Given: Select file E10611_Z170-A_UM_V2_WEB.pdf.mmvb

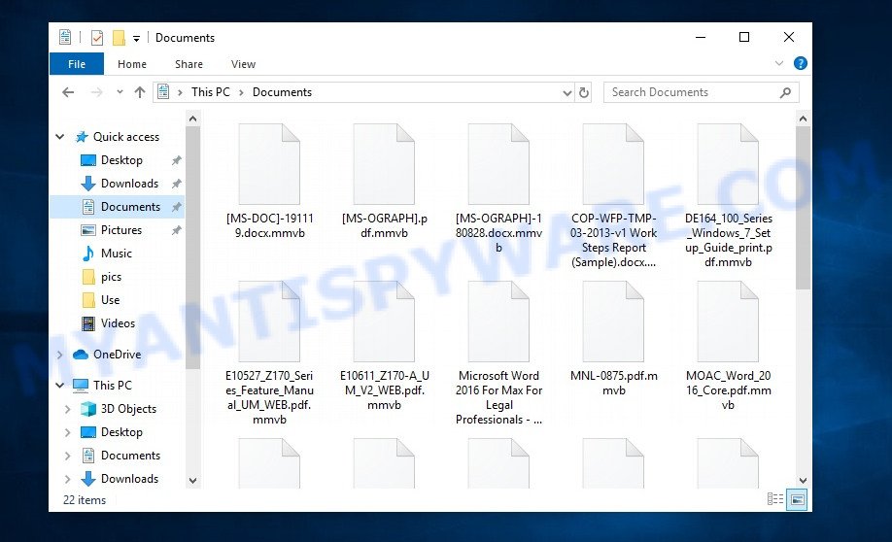Looking at the screenshot, I should (x=385, y=347).
